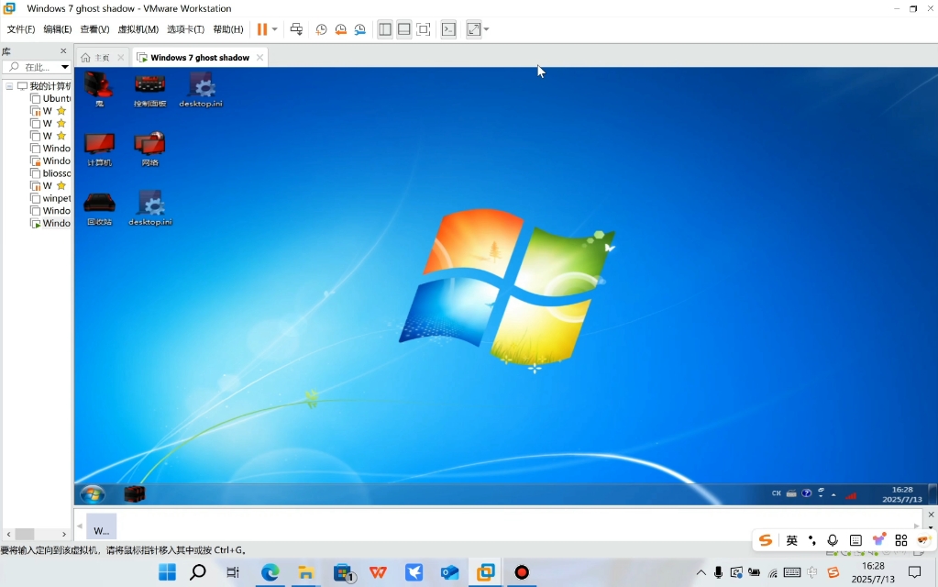
Task: Click the library scrollbar left arrow
Action: click(x=8, y=534)
